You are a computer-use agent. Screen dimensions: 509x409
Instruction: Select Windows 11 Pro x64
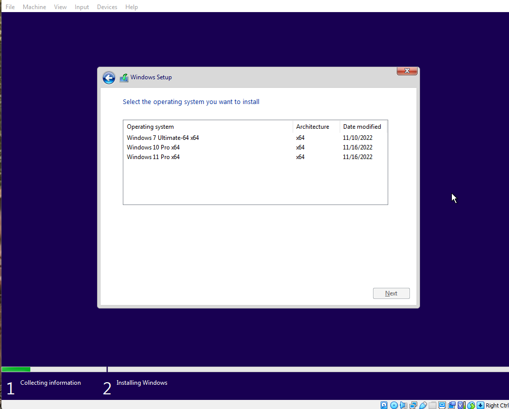[255, 157]
